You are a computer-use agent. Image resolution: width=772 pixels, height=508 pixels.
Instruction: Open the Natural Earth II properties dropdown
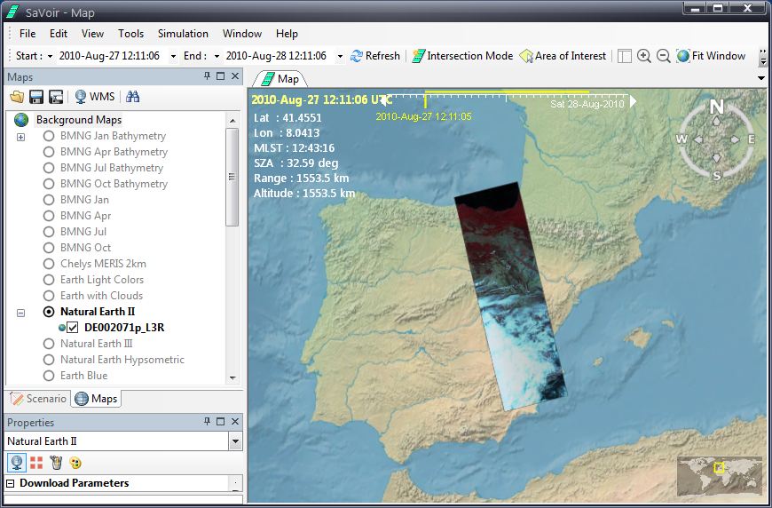point(235,441)
